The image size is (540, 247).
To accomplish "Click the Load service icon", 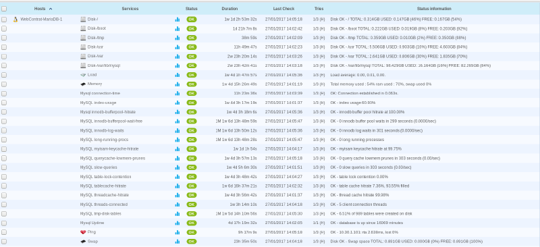I will 83,75.
